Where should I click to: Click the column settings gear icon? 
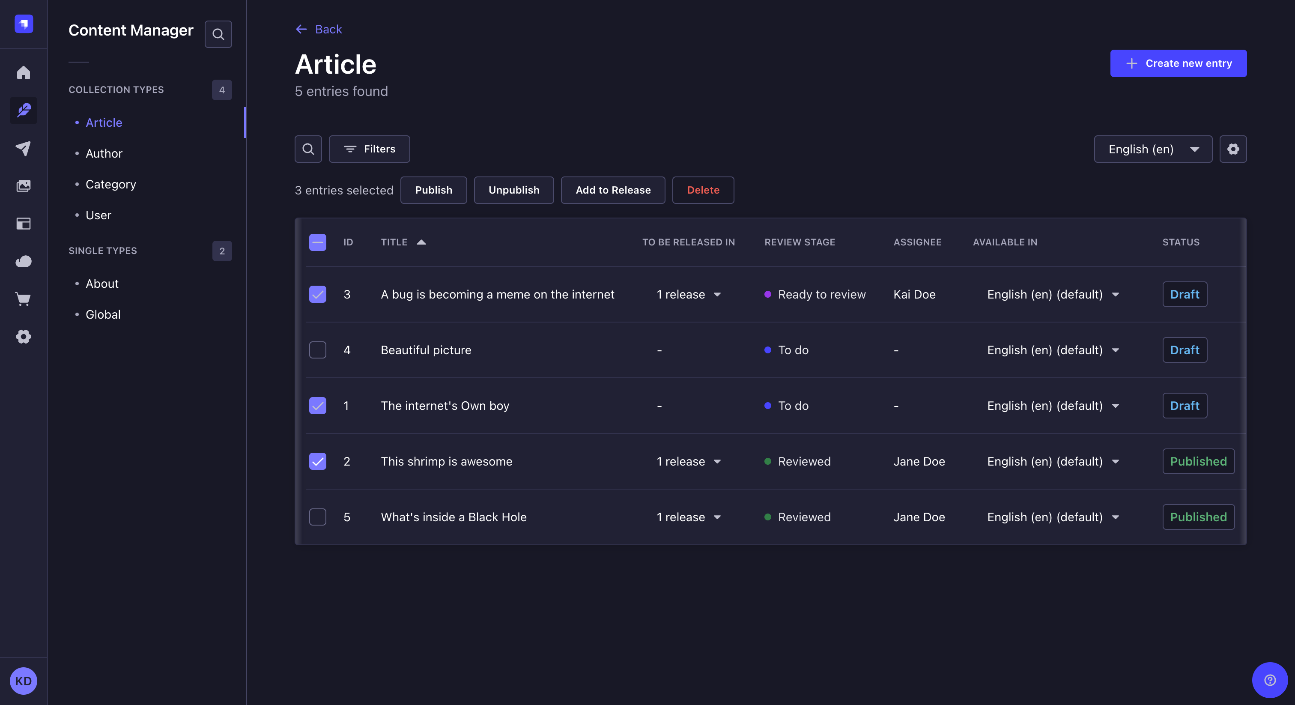[x=1233, y=149]
